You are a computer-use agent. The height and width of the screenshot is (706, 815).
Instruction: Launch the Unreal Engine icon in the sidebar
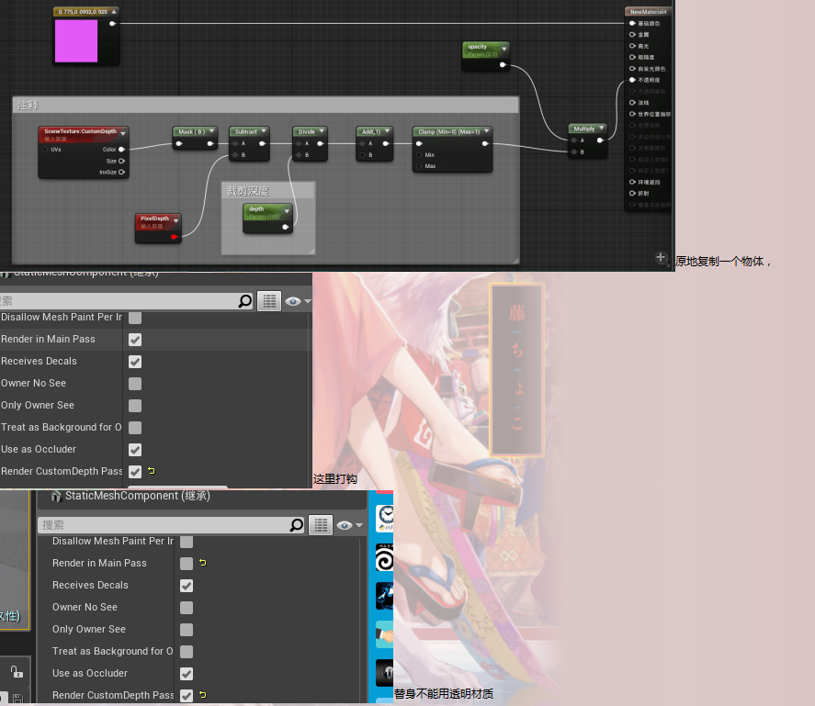pos(385,673)
